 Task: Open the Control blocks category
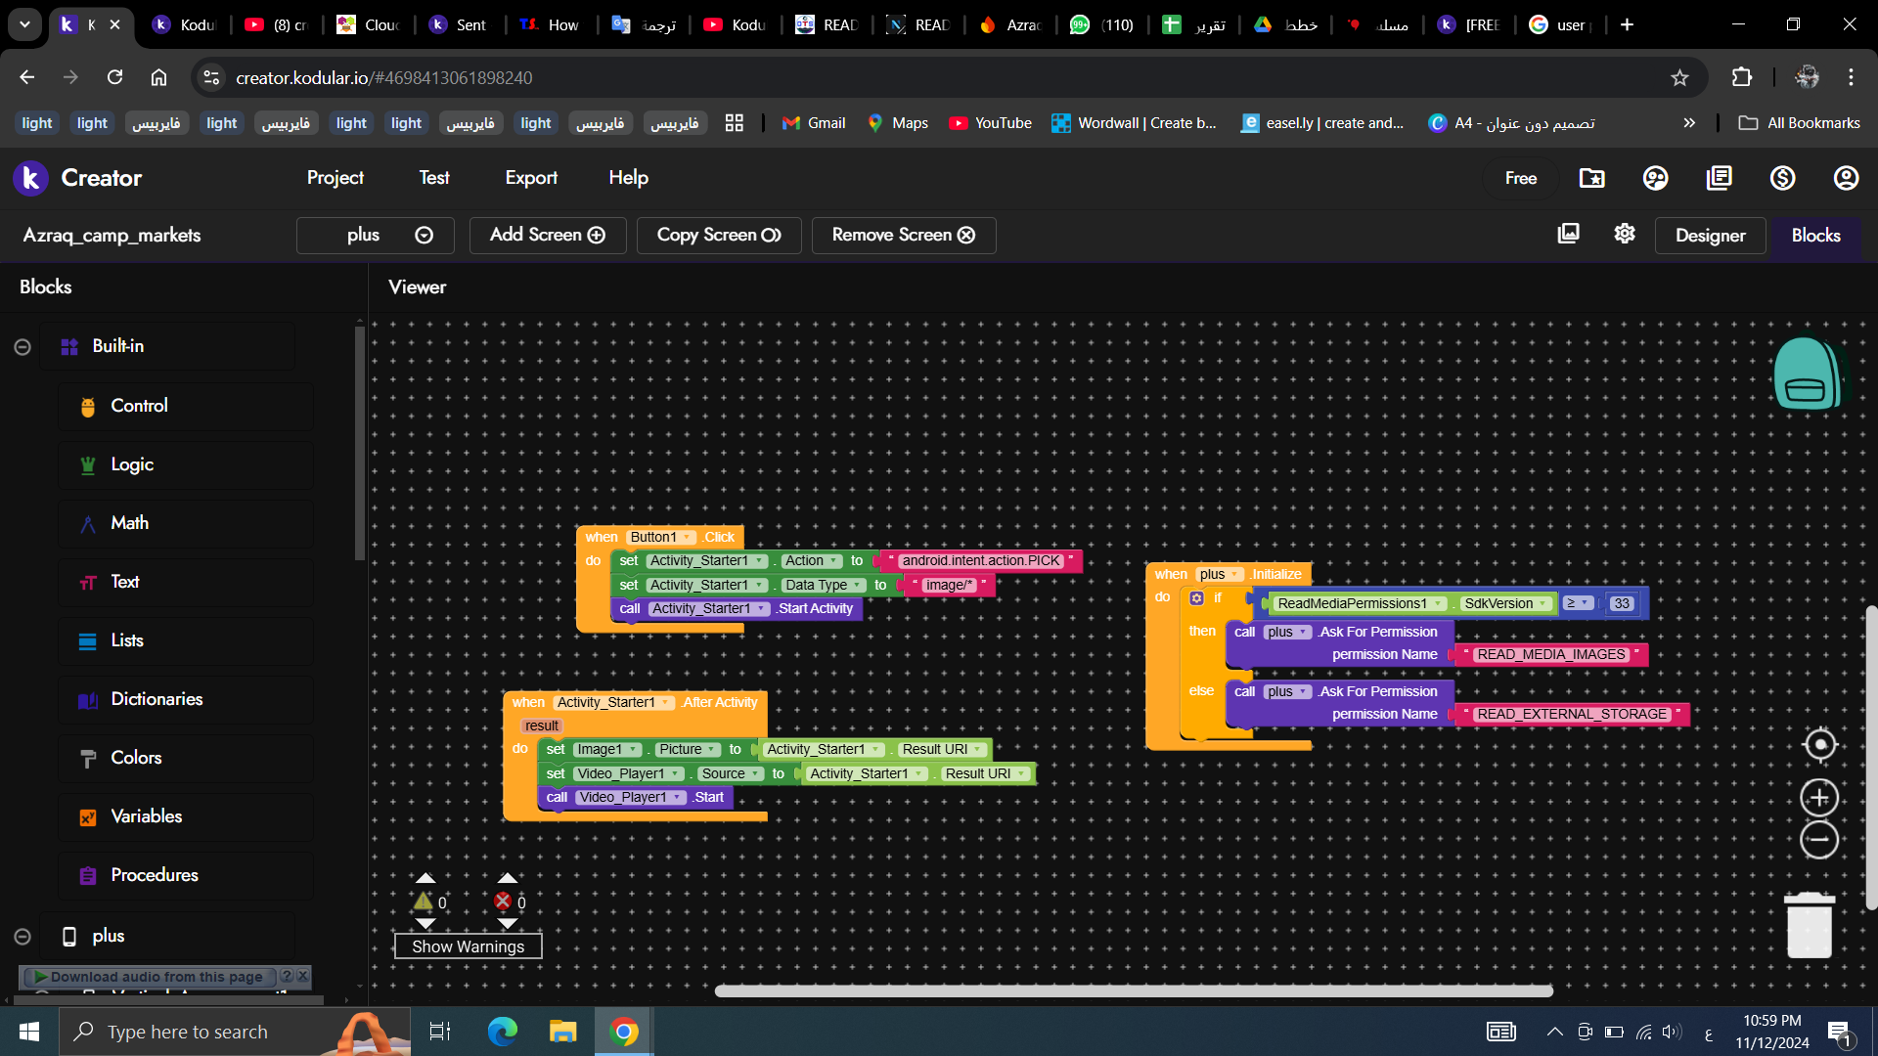pyautogui.click(x=139, y=406)
